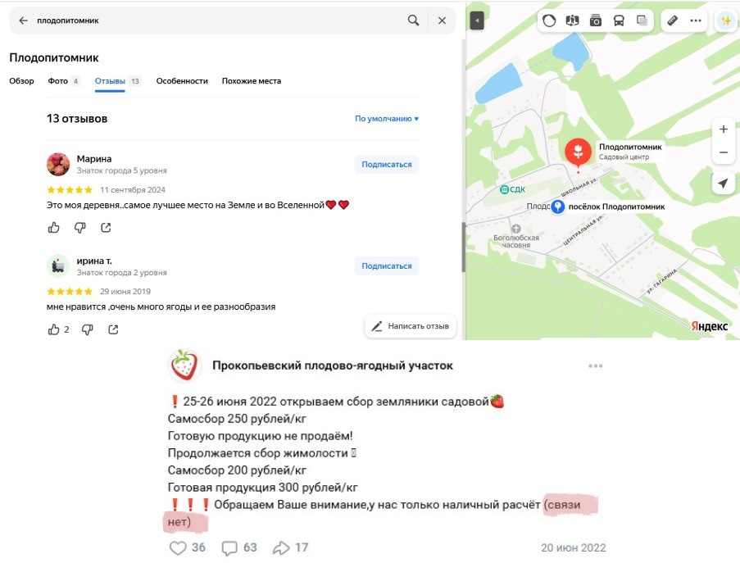Click the Написать отзыв button
Viewport: 740px width, 563px height.
(410, 326)
